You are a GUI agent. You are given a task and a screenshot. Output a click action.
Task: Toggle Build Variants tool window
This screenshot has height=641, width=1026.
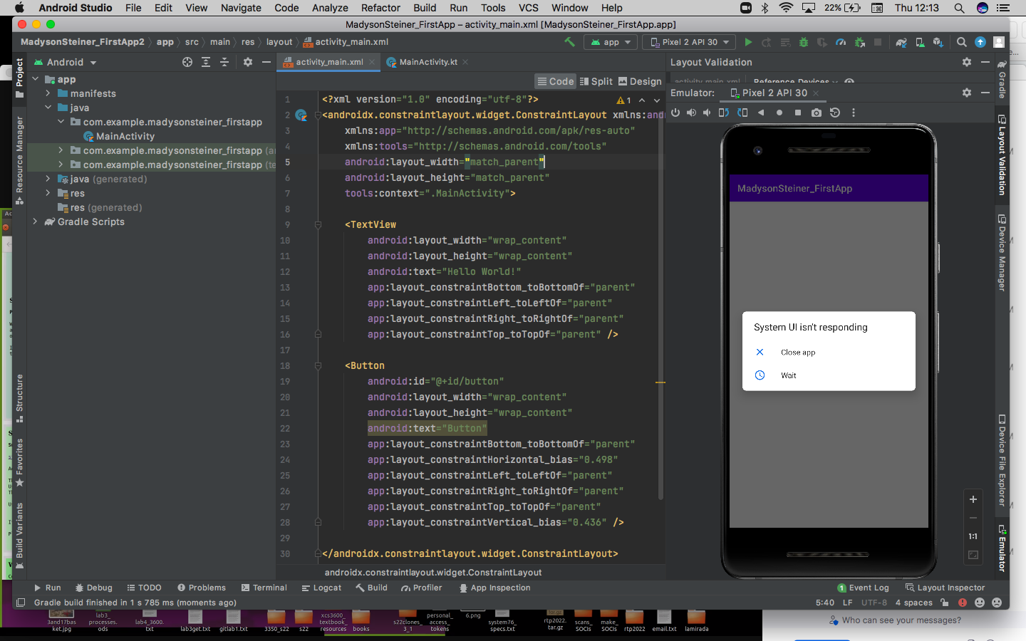click(19, 536)
